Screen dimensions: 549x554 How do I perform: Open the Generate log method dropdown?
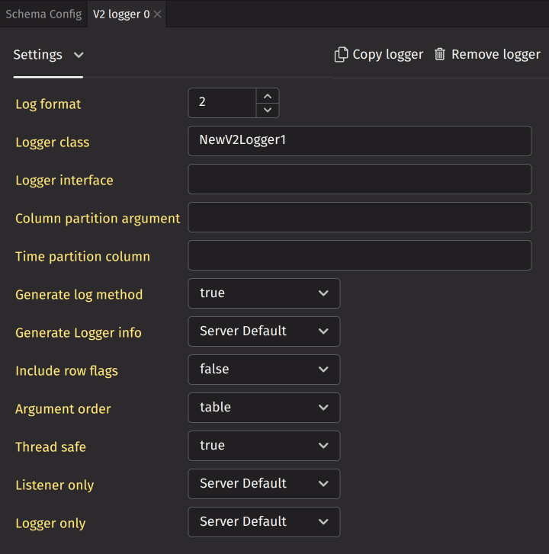(264, 293)
